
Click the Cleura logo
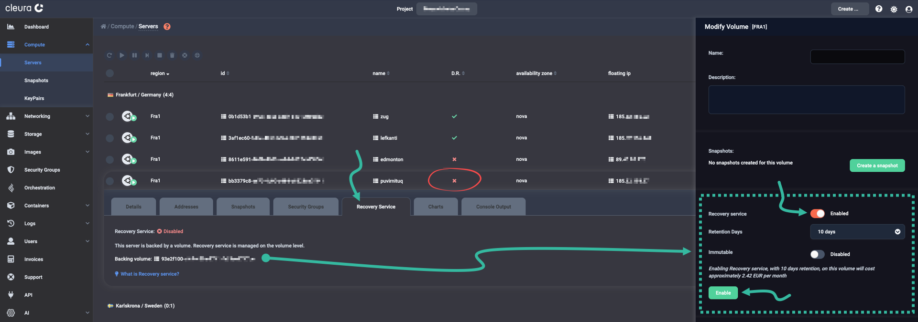(24, 8)
